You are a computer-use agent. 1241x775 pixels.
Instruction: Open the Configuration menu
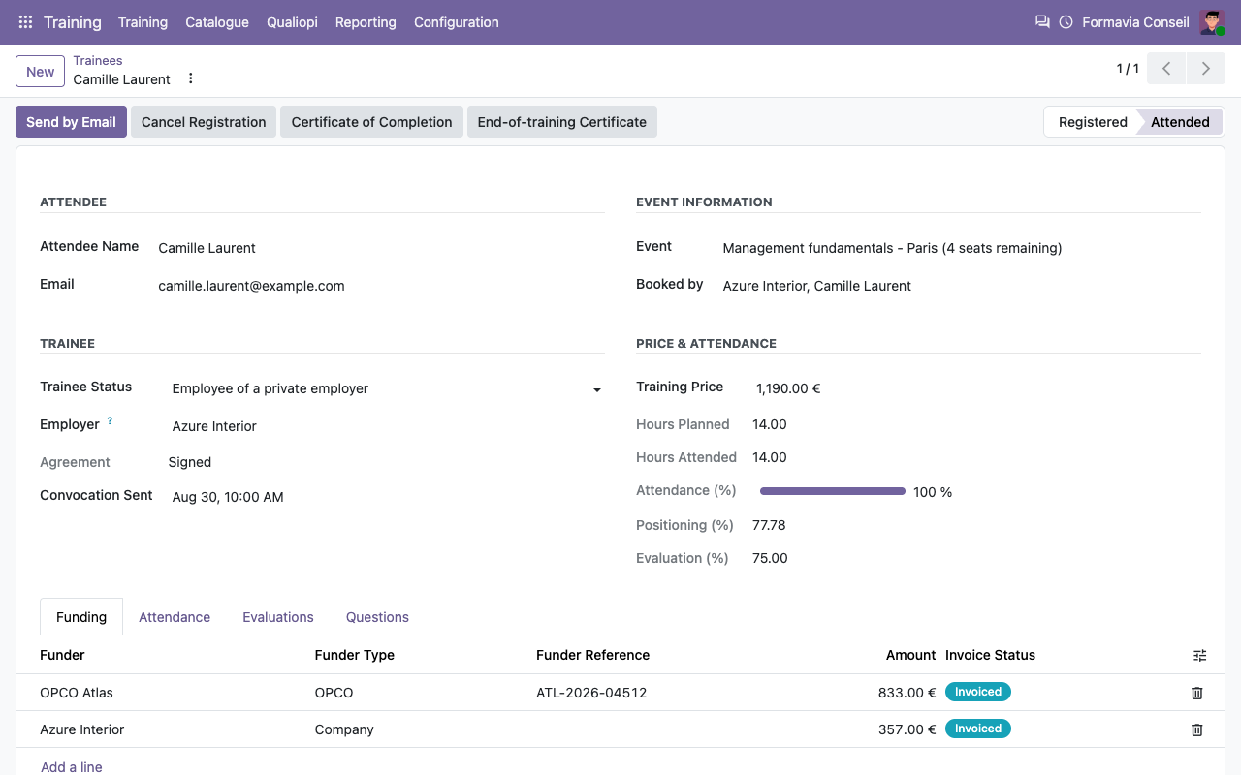point(457,22)
